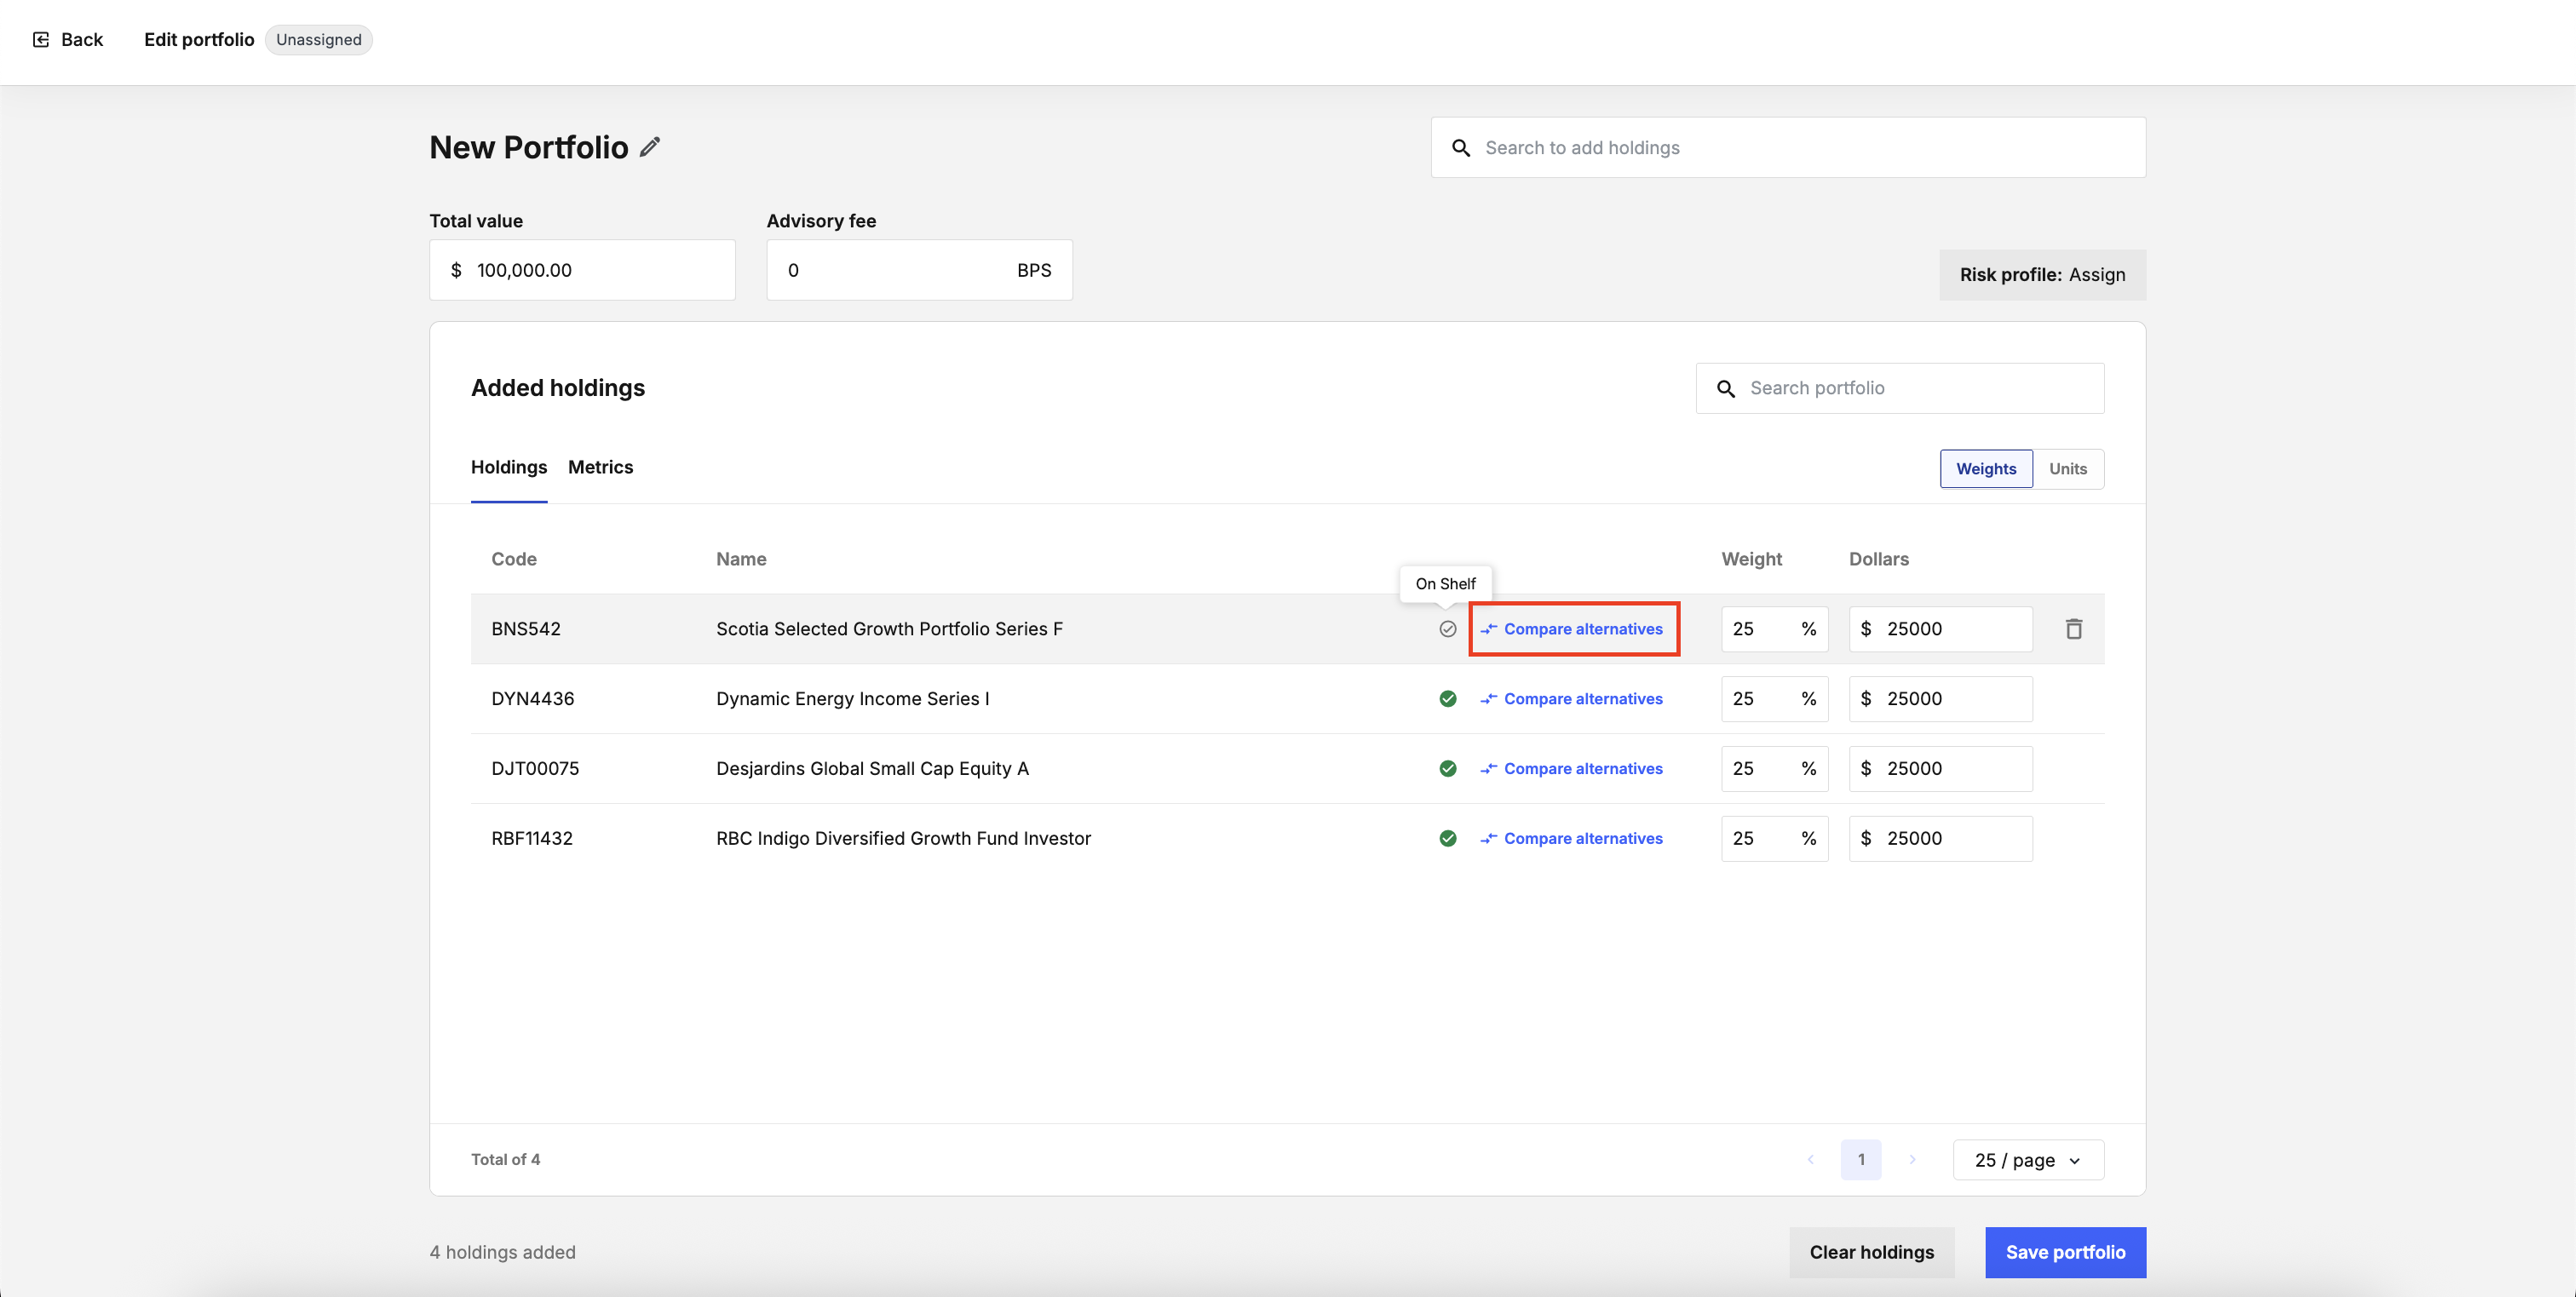Click the green check icon for RBF11432
Screen dimensions: 2576x1297
pos(1447,839)
